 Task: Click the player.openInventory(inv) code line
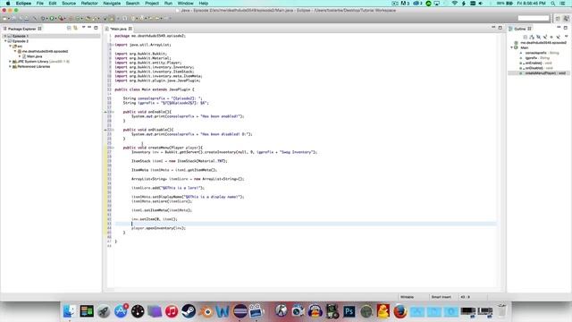point(158,228)
